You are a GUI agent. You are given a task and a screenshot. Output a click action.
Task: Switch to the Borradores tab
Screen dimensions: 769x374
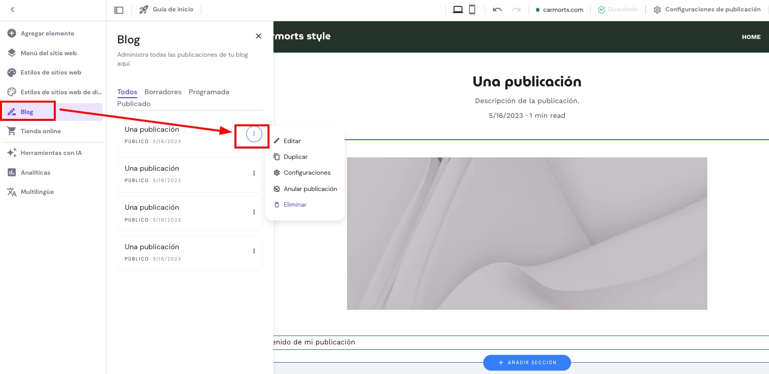[163, 92]
